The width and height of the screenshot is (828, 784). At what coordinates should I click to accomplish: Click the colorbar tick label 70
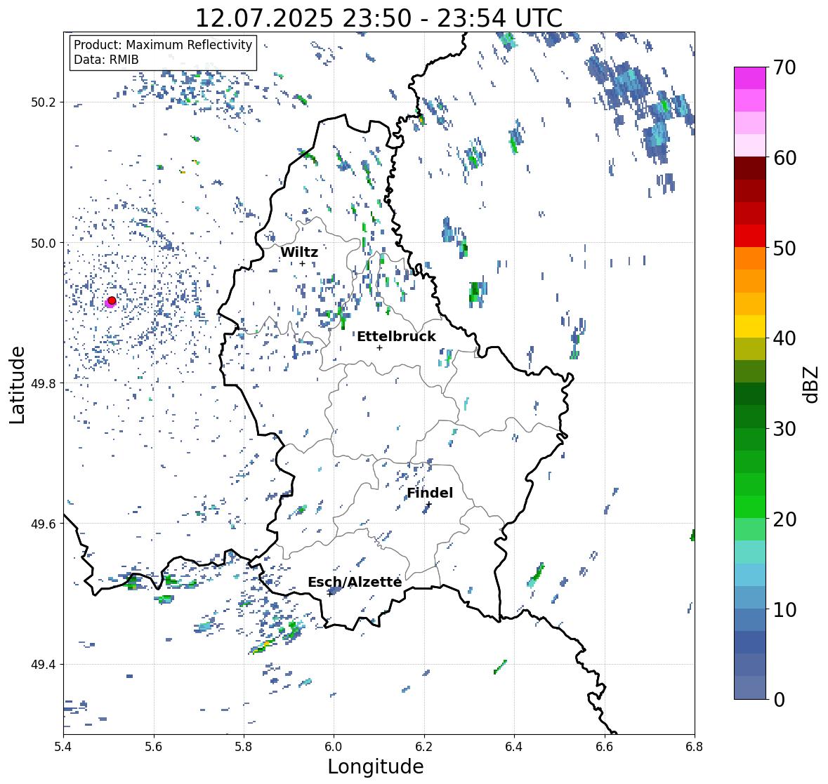(x=784, y=67)
